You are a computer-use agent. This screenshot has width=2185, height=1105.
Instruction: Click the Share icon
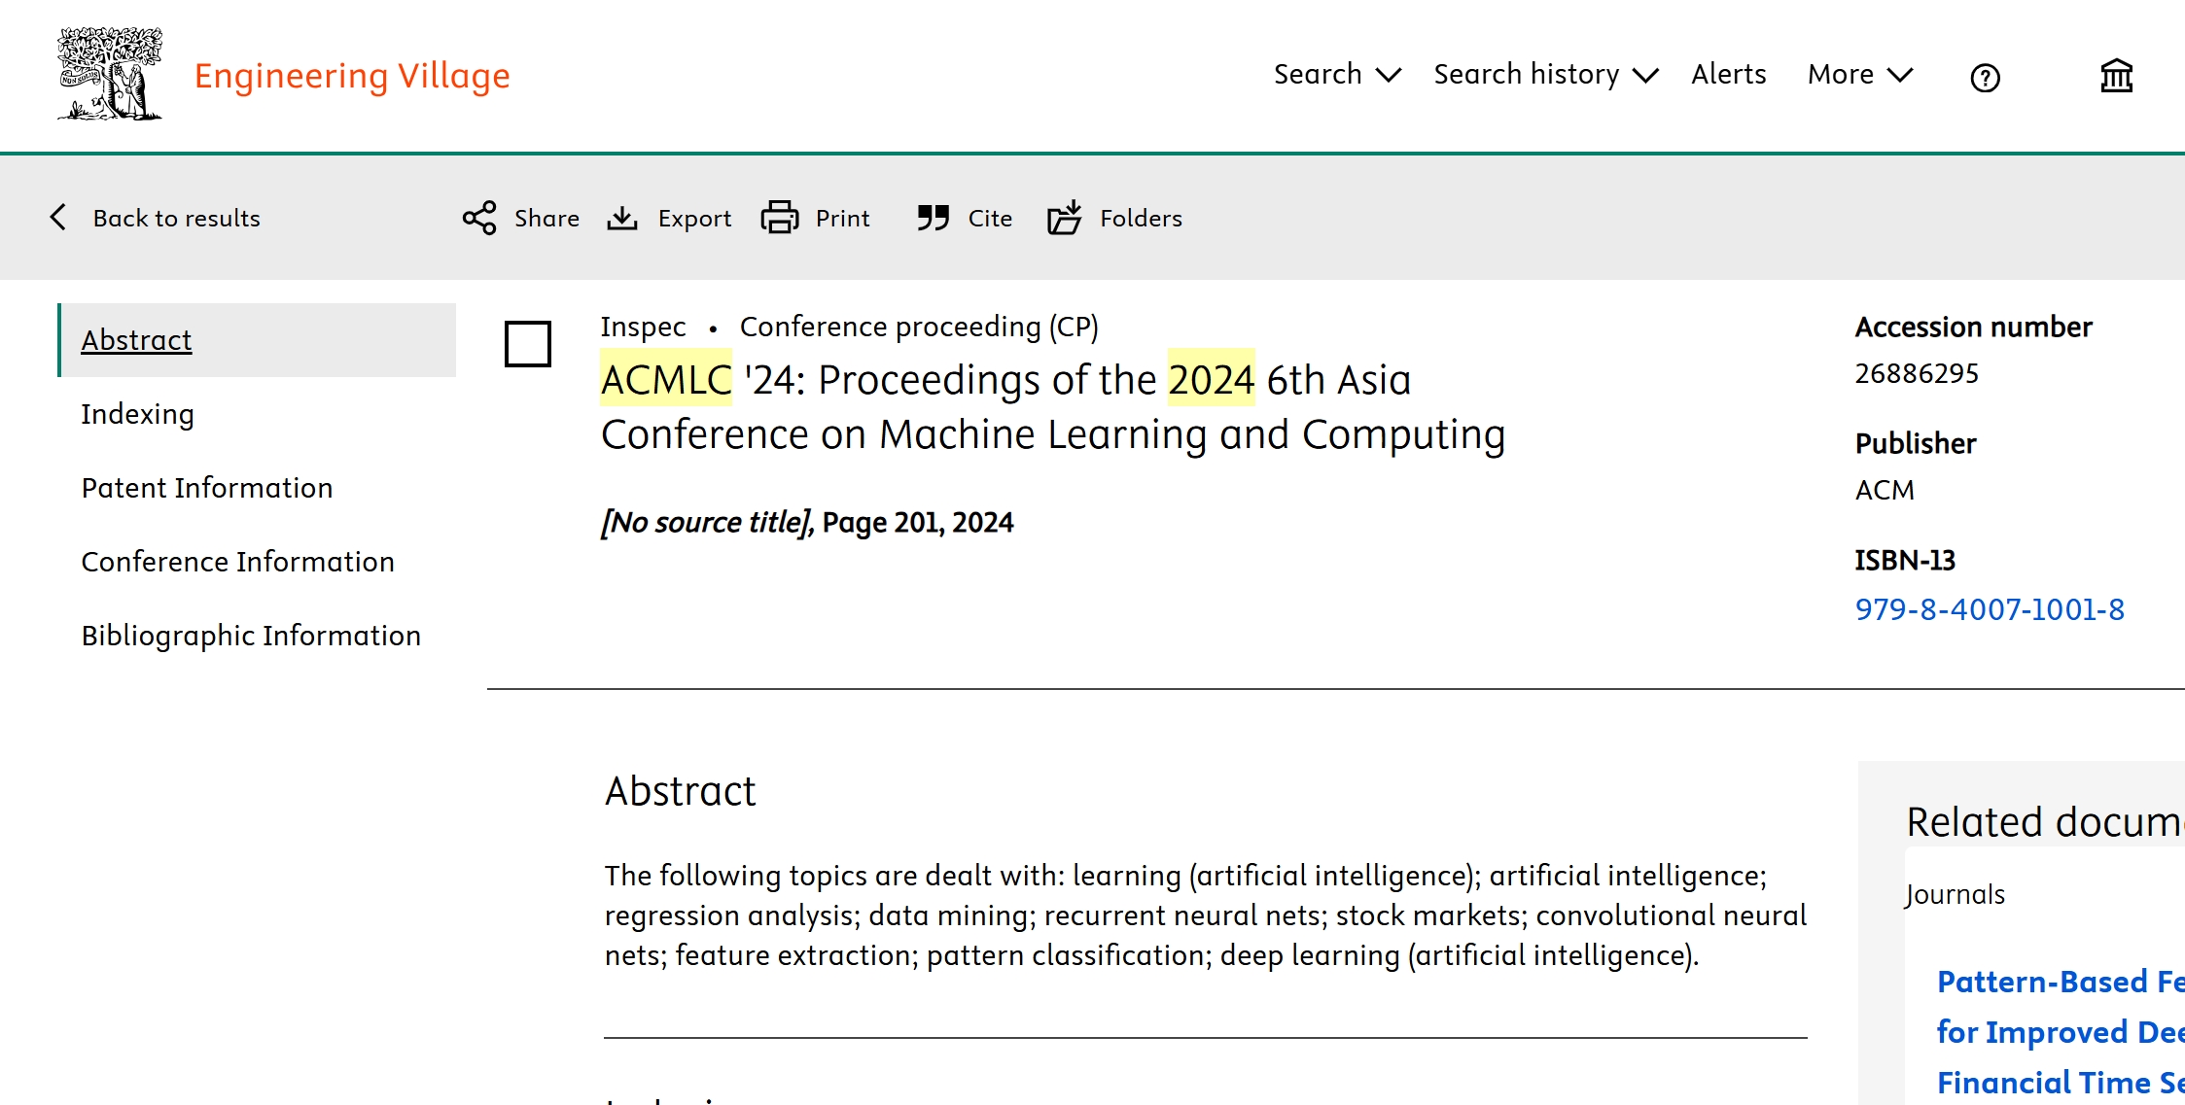pyautogui.click(x=479, y=218)
